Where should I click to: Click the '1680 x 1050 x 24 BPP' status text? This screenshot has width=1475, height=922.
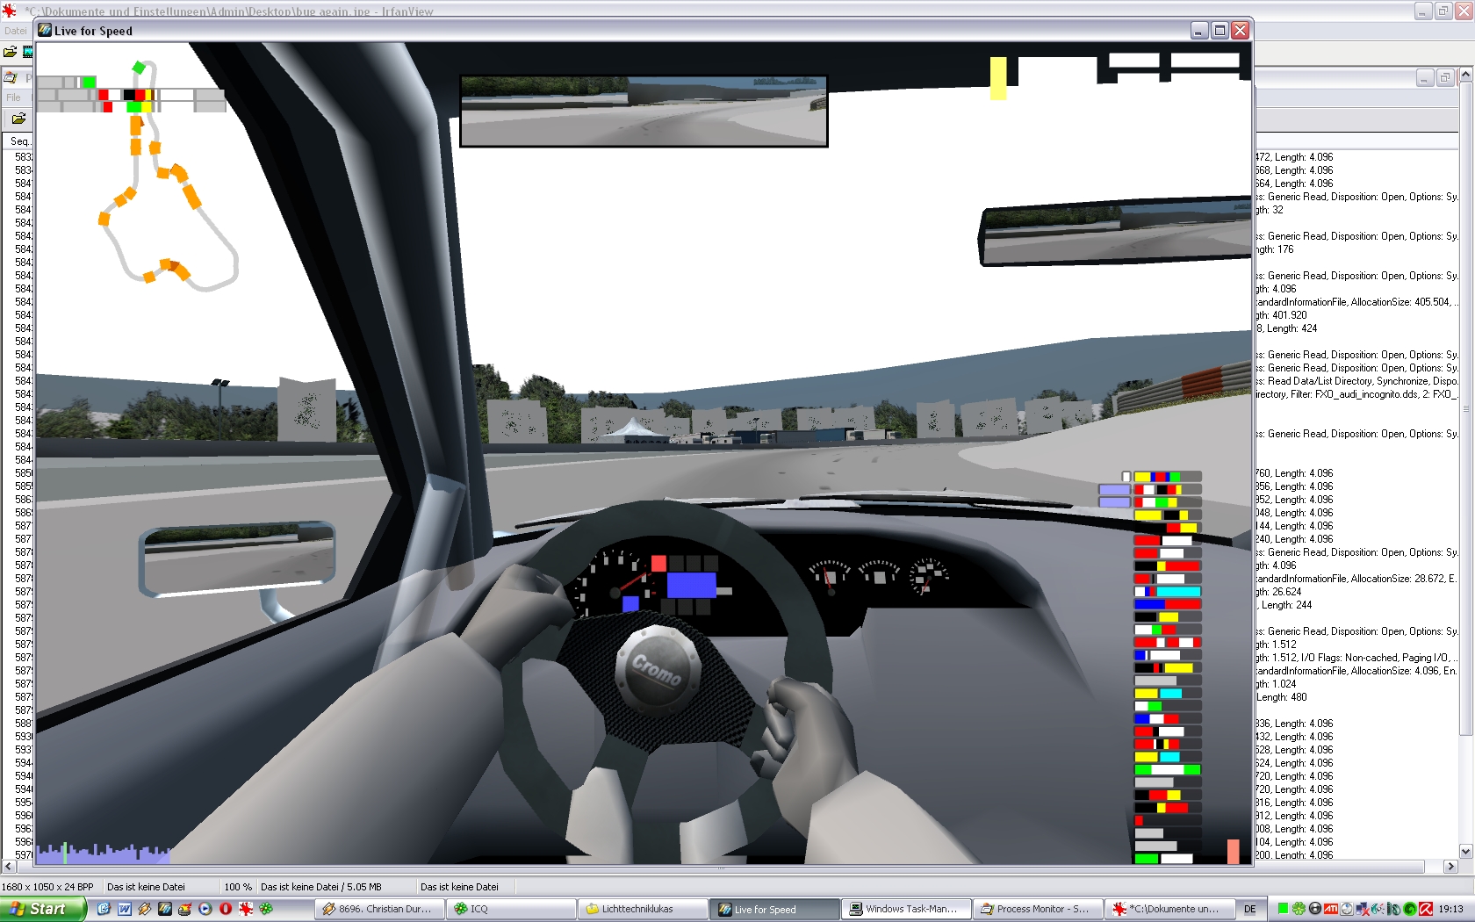(47, 887)
